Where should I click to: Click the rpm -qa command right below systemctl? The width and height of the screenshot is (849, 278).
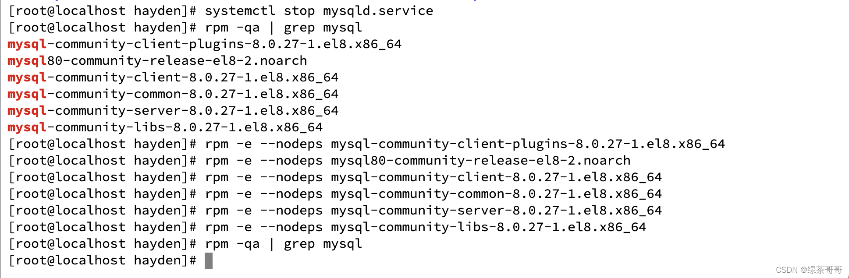(x=283, y=28)
